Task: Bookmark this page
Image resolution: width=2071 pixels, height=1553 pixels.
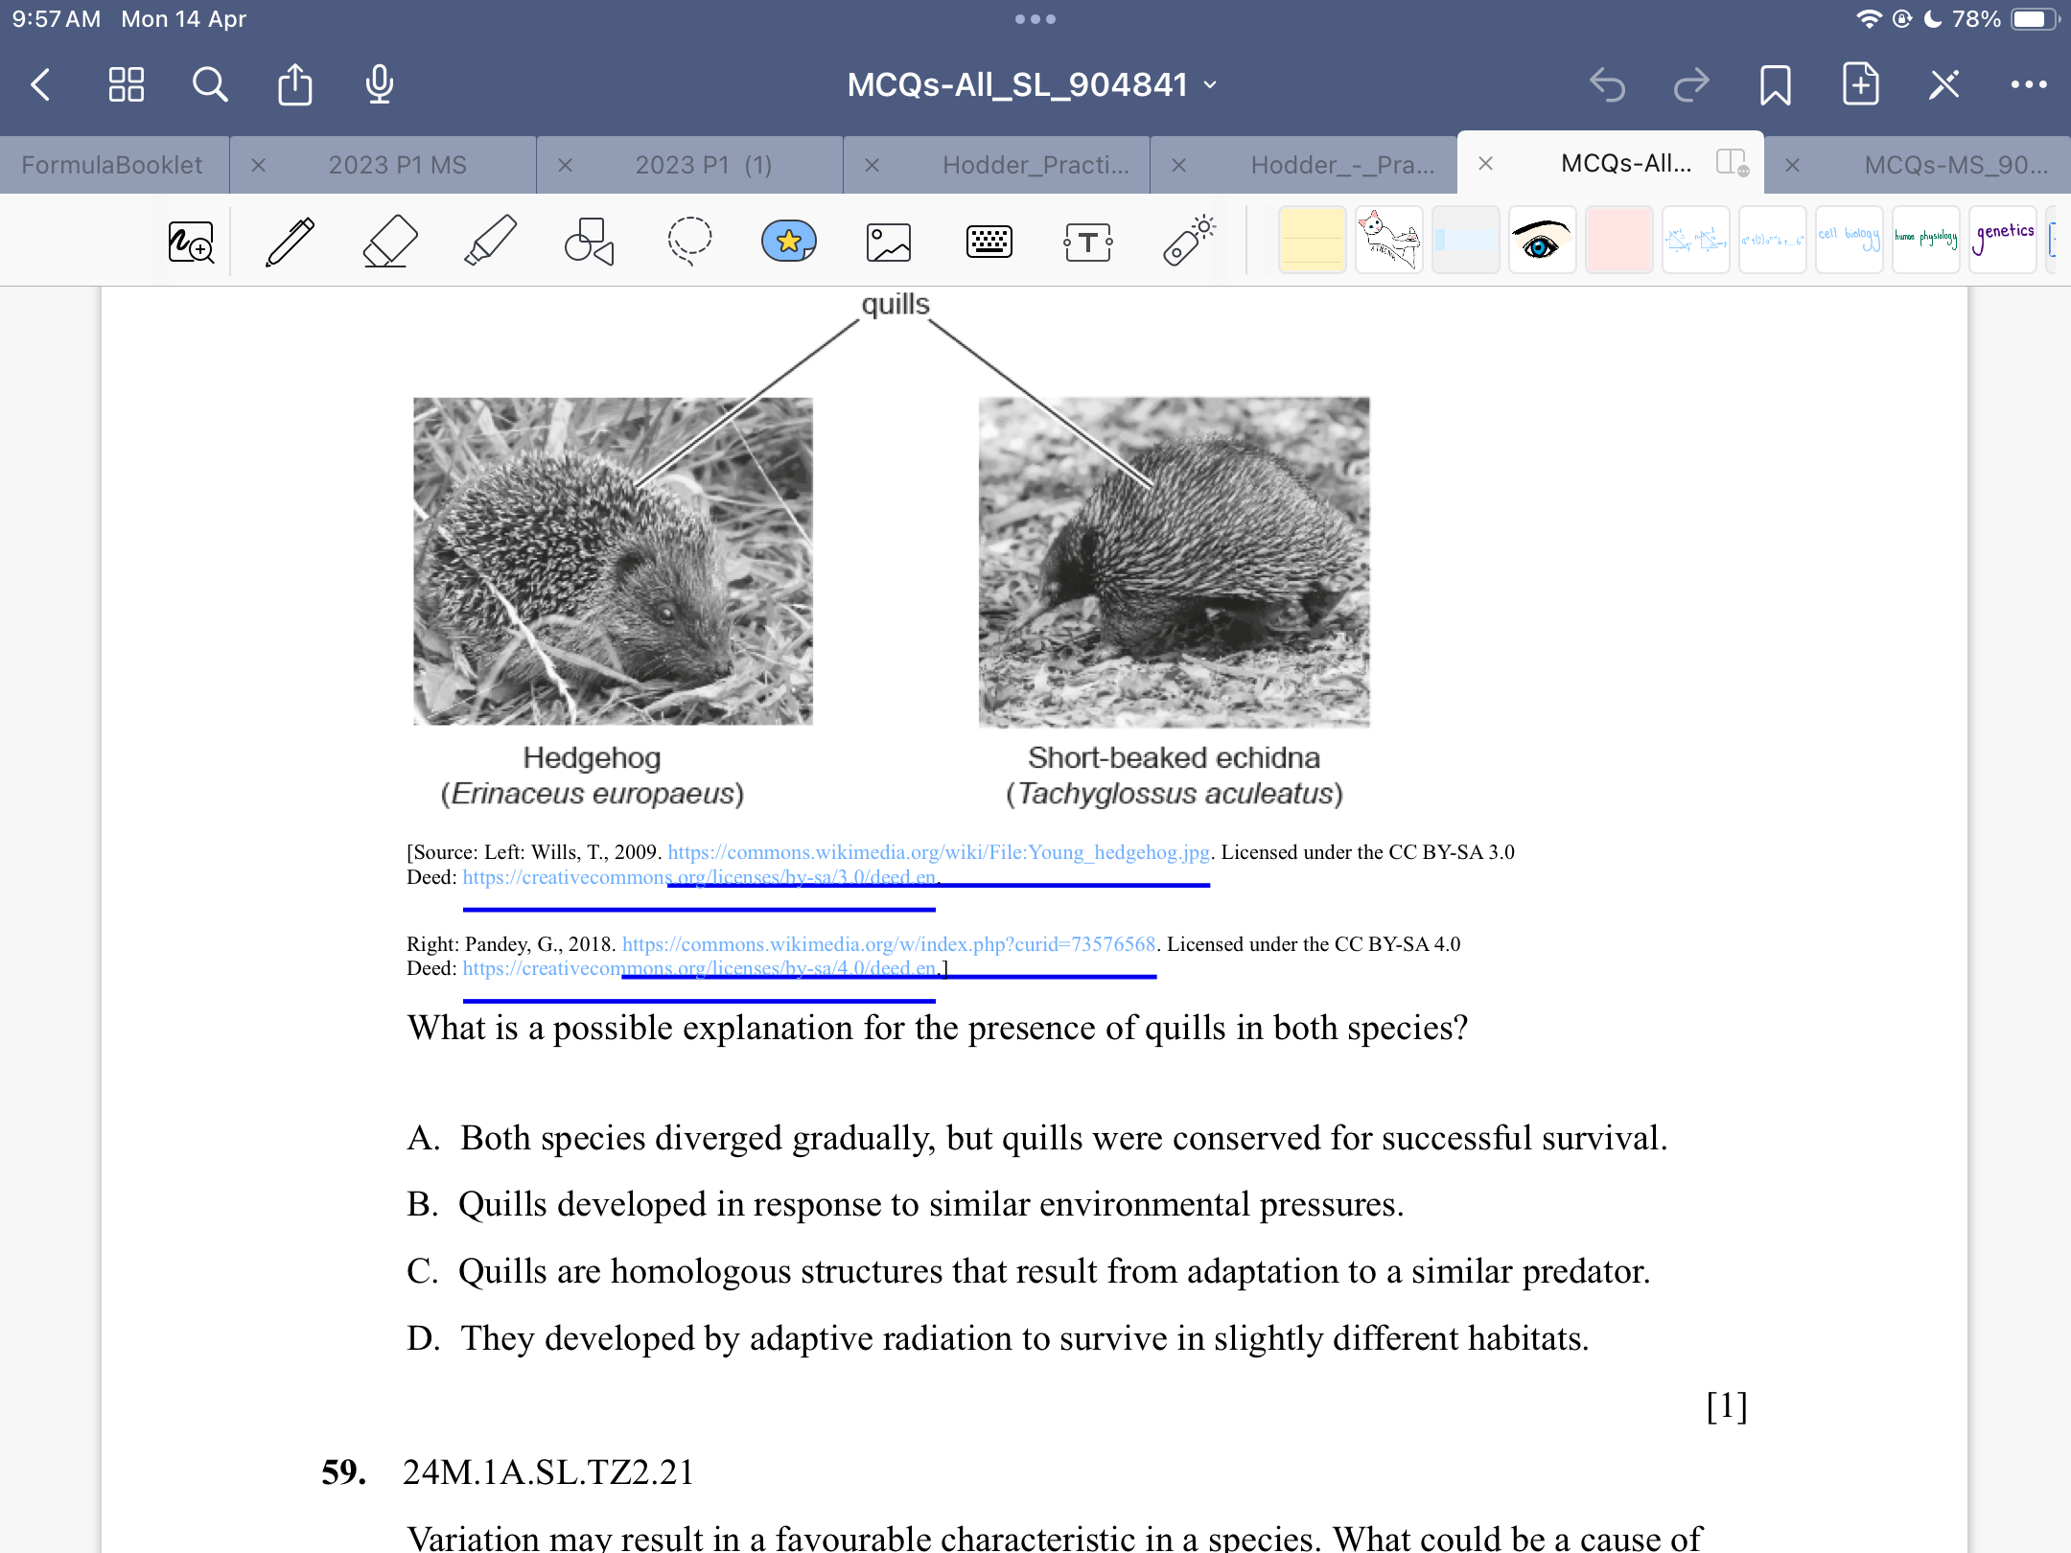Action: [1776, 84]
